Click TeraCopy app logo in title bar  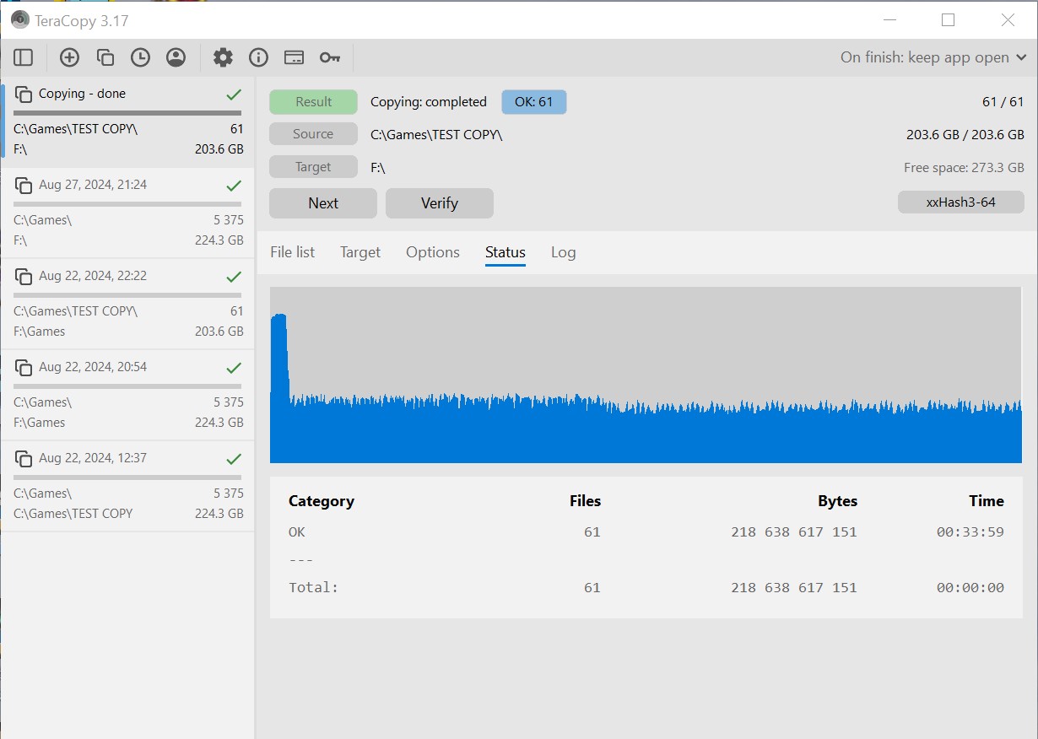coord(20,20)
